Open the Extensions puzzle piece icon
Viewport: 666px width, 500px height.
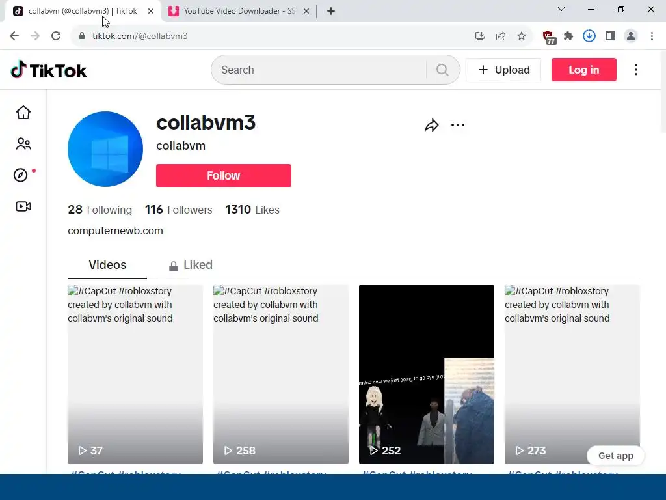pyautogui.click(x=568, y=36)
